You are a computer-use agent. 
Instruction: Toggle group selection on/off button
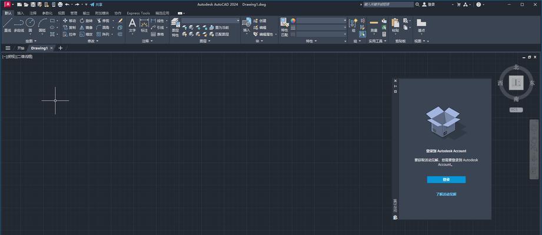click(x=363, y=34)
